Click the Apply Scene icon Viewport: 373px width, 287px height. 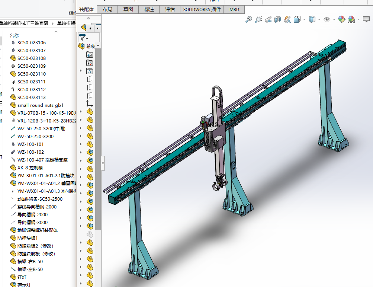pos(351,19)
